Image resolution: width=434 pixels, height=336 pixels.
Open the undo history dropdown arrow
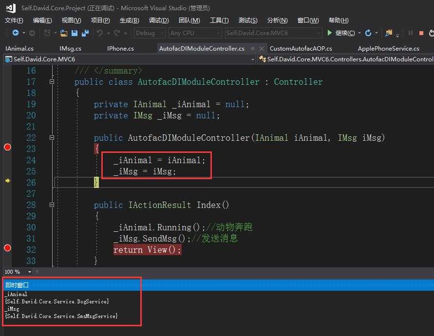point(109,33)
